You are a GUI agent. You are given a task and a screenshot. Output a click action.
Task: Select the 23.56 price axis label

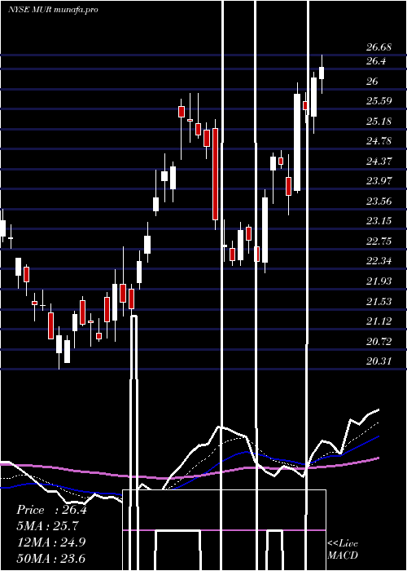click(379, 201)
